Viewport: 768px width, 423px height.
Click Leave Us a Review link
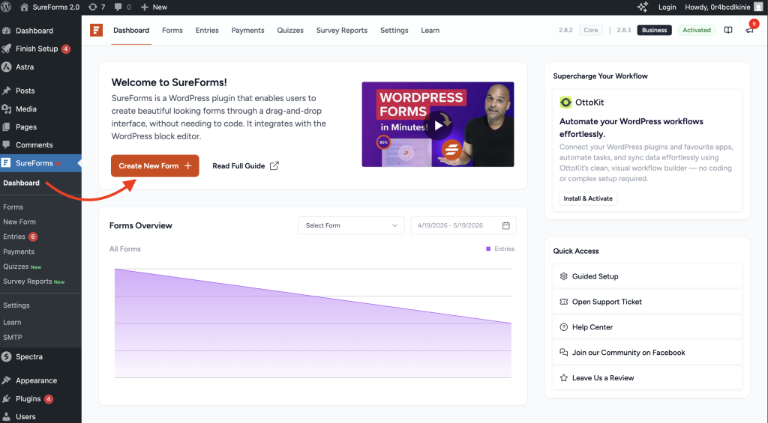pos(647,378)
